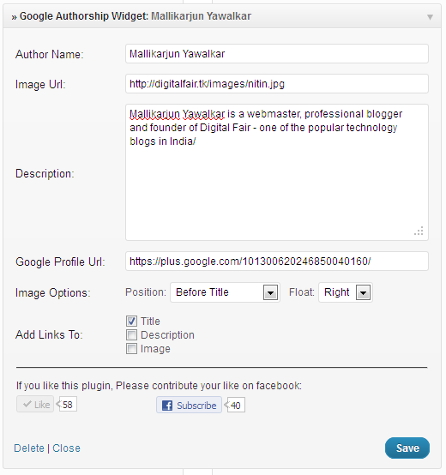Viewport: 446px width, 475px height.
Task: Click the Like checkmark icon
Action: click(27, 404)
